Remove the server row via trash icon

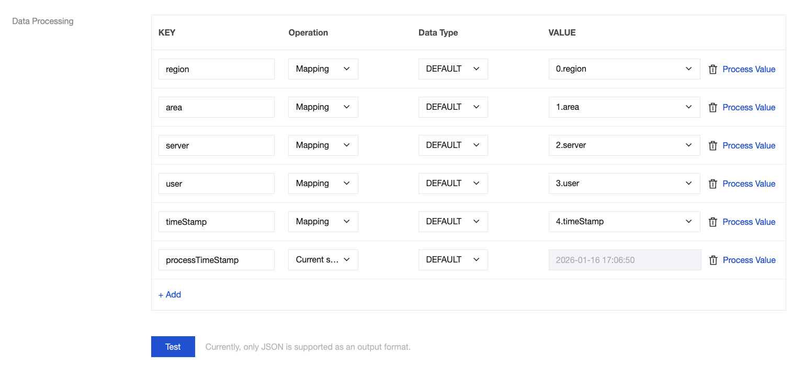712,146
